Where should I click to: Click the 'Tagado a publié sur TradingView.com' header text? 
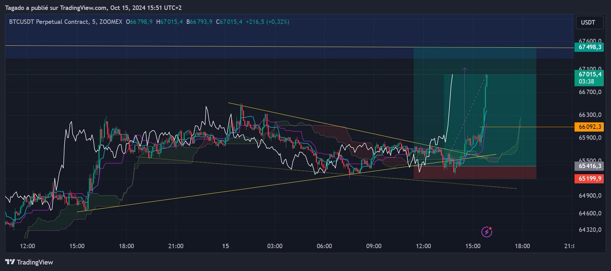(x=57, y=7)
